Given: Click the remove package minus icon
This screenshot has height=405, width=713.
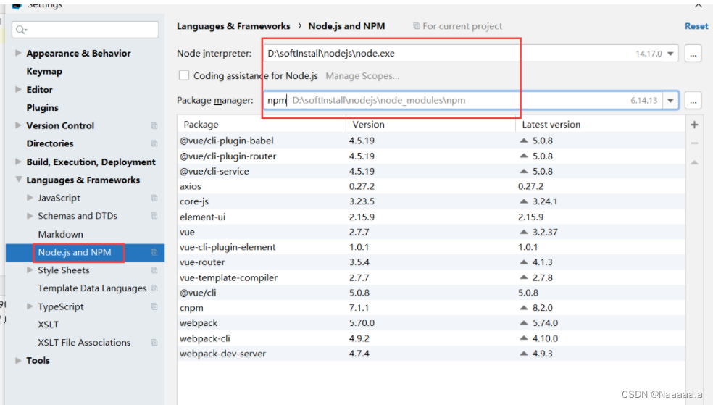Looking at the screenshot, I should coord(694,143).
